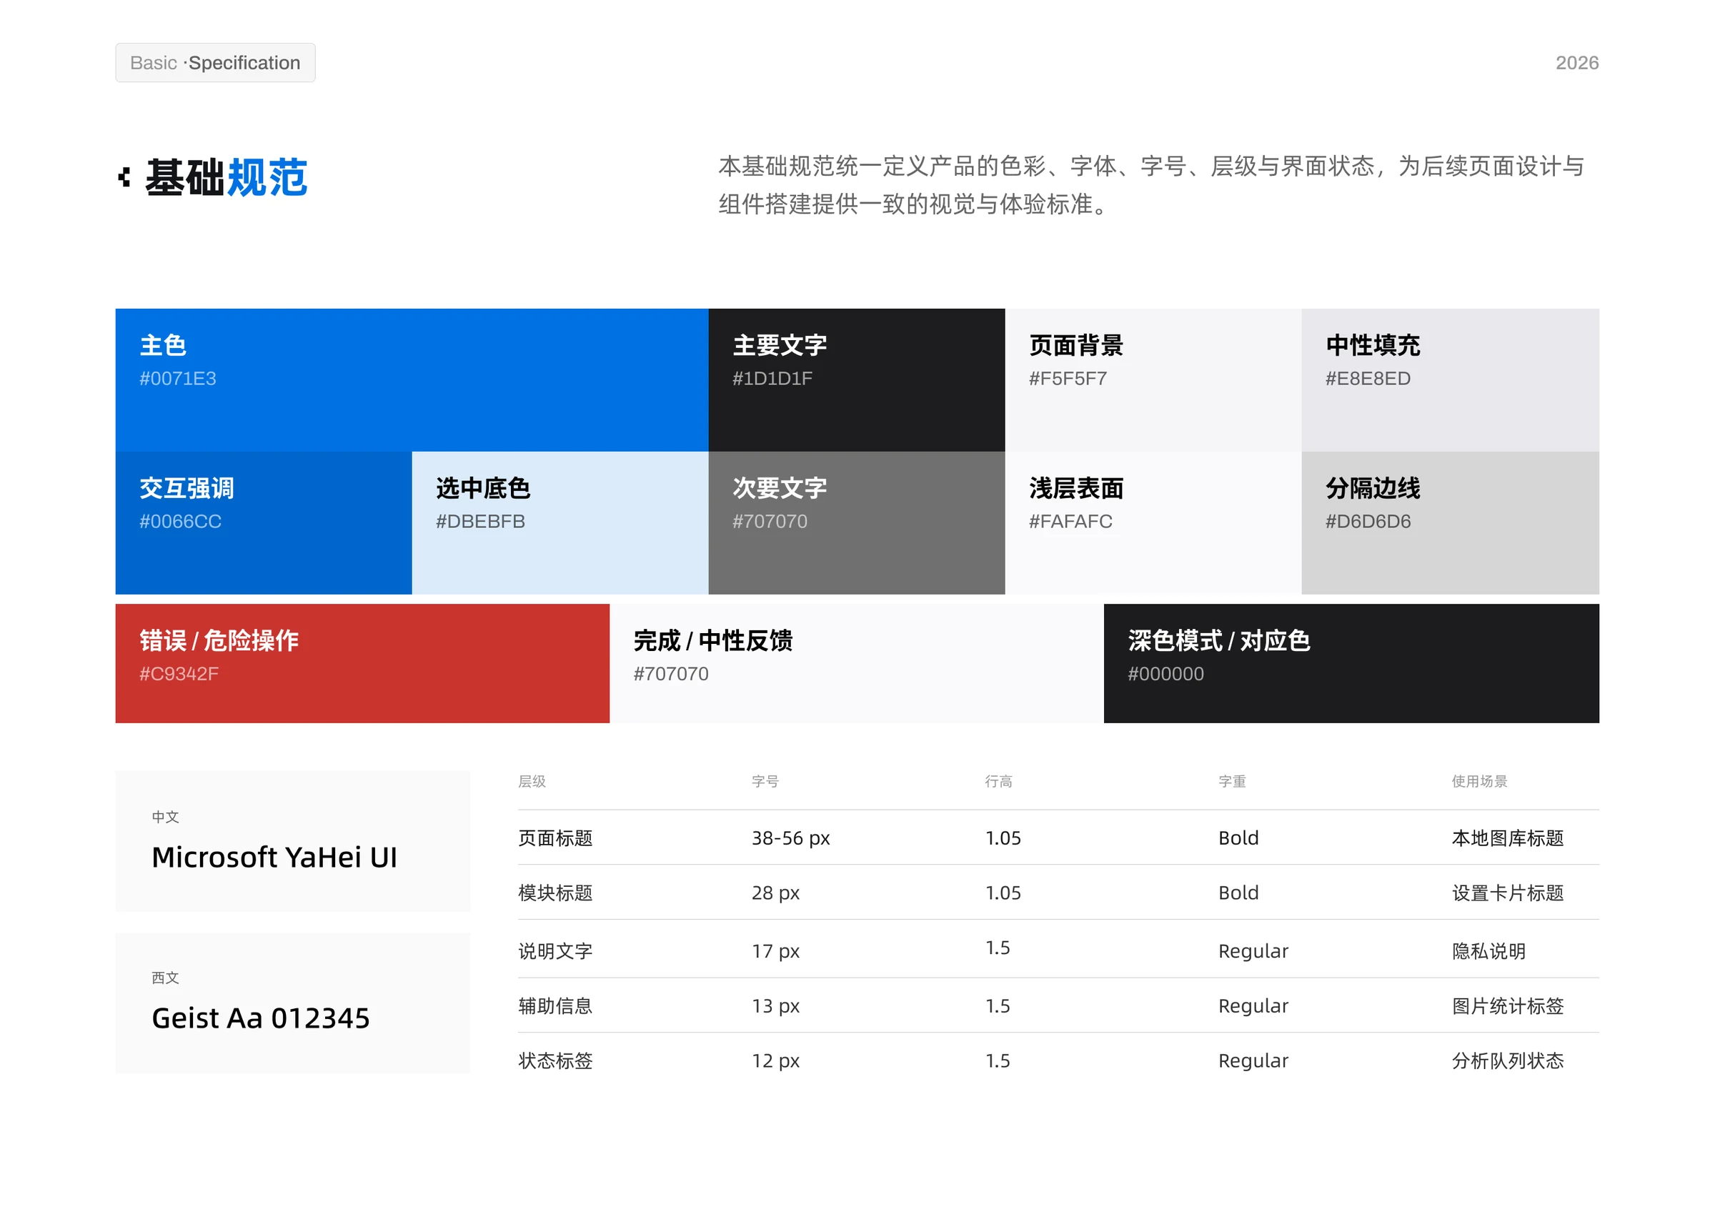Click the 层级 column header
Screen dimensions: 1715x1227
tap(532, 781)
